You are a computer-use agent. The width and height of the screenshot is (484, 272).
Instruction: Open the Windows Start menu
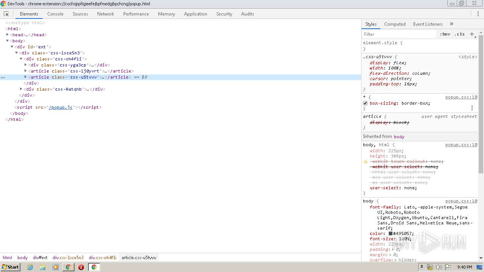pyautogui.click(x=10, y=267)
